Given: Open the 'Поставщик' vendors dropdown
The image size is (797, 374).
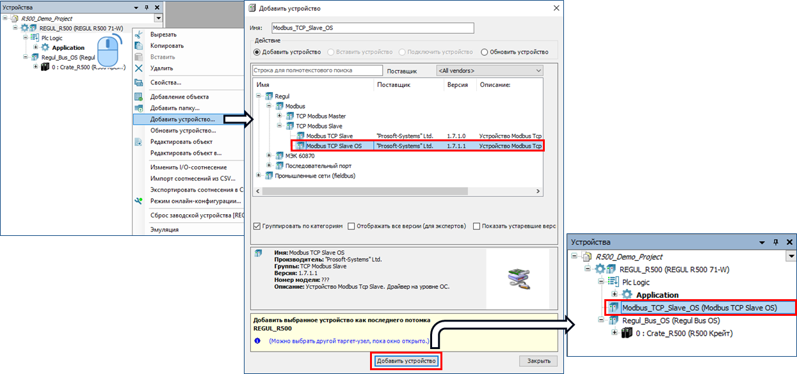Looking at the screenshot, I should point(490,70).
